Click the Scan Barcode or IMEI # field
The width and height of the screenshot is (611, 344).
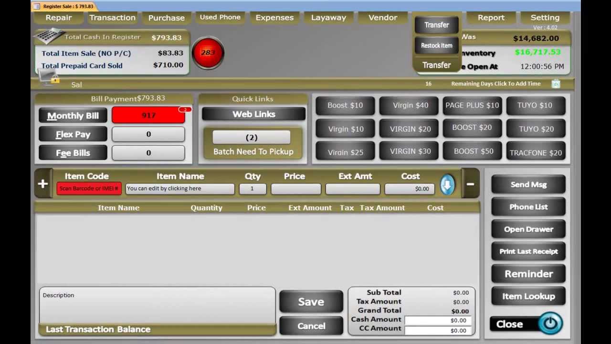coord(89,189)
